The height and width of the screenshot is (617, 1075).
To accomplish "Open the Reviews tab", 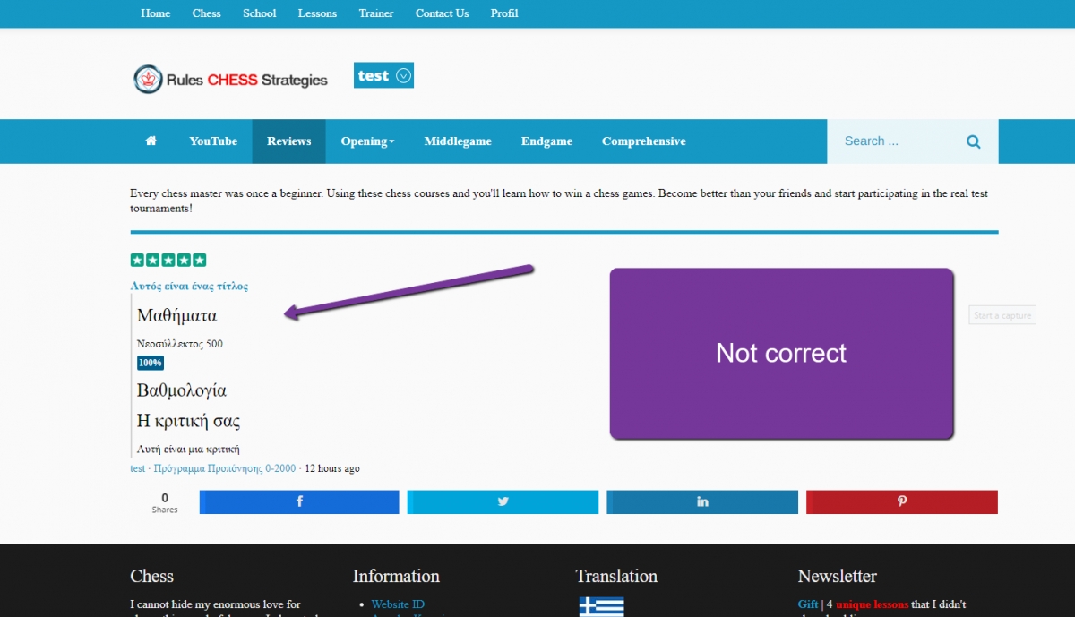I will point(288,141).
